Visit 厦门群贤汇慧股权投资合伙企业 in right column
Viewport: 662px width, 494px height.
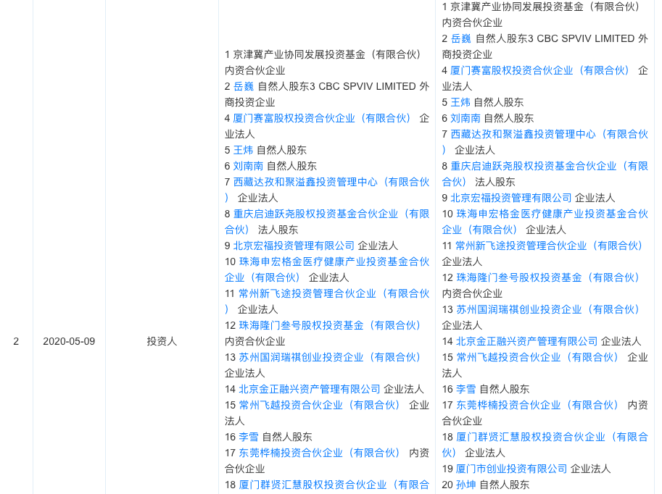point(545,445)
